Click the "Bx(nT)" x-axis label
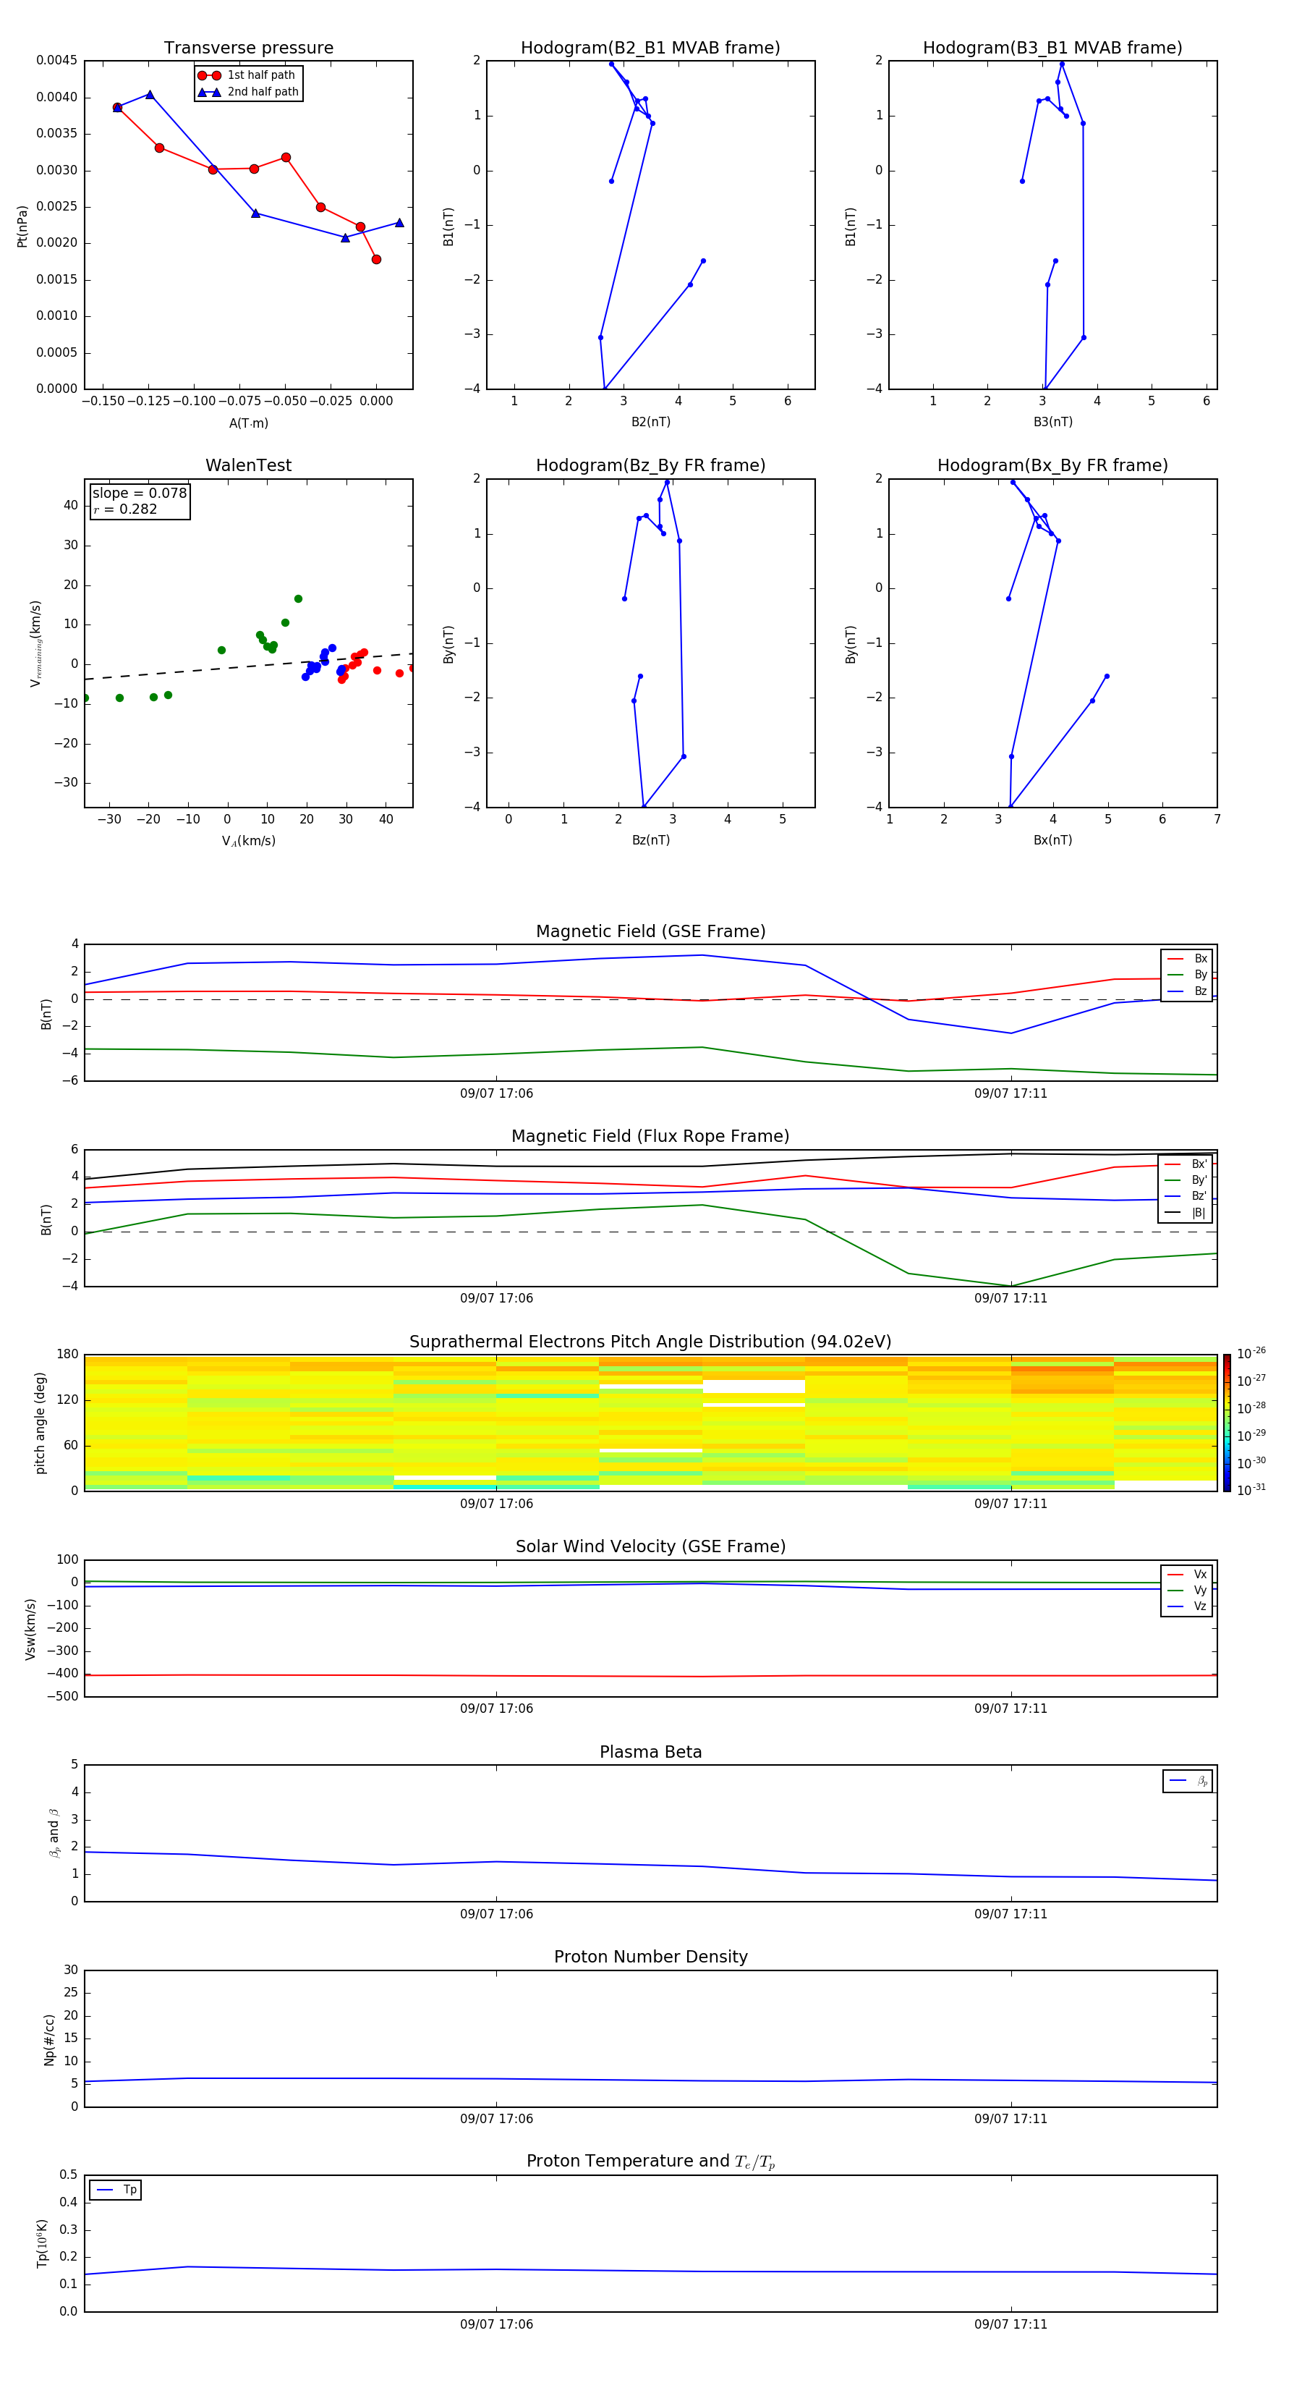This screenshot has height=2388, width=1302. (x=1052, y=840)
